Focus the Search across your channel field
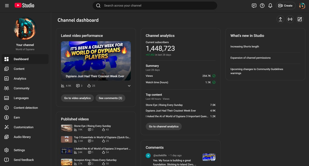The width and height of the screenshot is (309, 166). (x=155, y=5)
